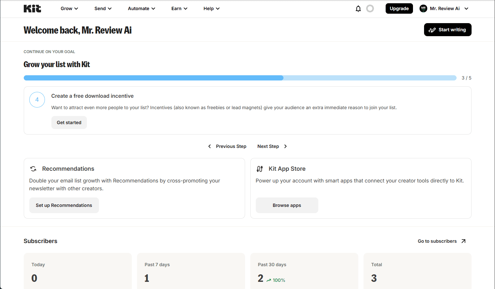Click the Start writing button

(x=448, y=30)
